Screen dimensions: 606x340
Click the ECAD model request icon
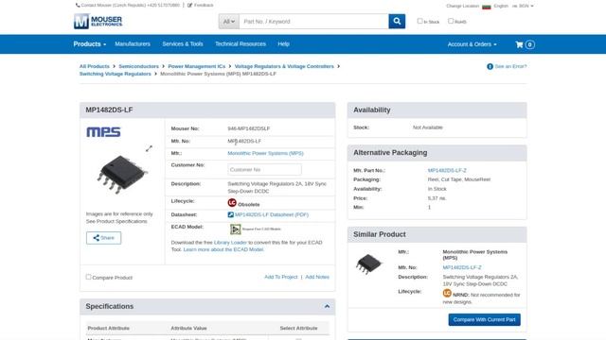pyautogui.click(x=236, y=229)
